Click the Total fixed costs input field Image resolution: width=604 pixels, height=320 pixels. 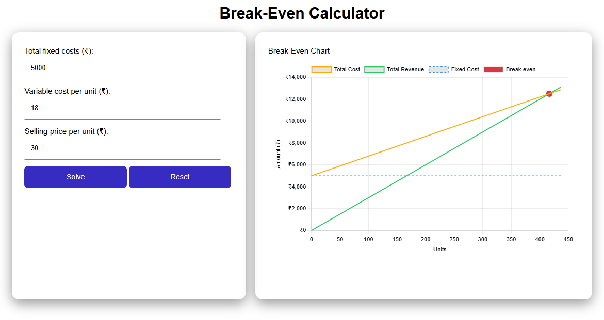pos(122,68)
